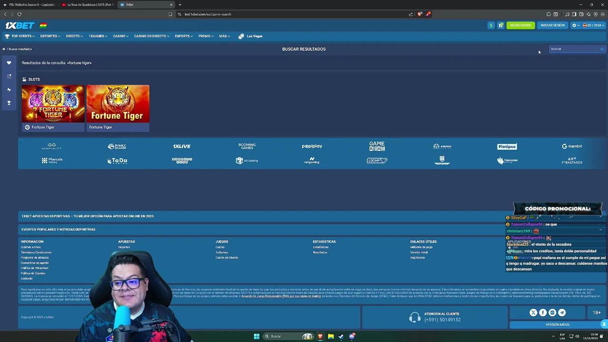Open Programa de afiliados footer link
The width and height of the screenshot is (608, 342).
tap(35, 257)
